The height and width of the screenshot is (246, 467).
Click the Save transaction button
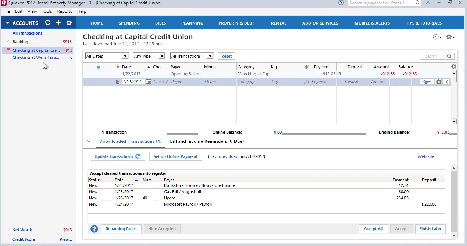click(427, 82)
